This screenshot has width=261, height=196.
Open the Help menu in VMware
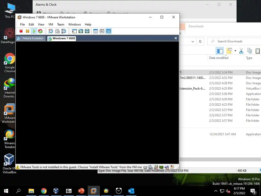88,24
